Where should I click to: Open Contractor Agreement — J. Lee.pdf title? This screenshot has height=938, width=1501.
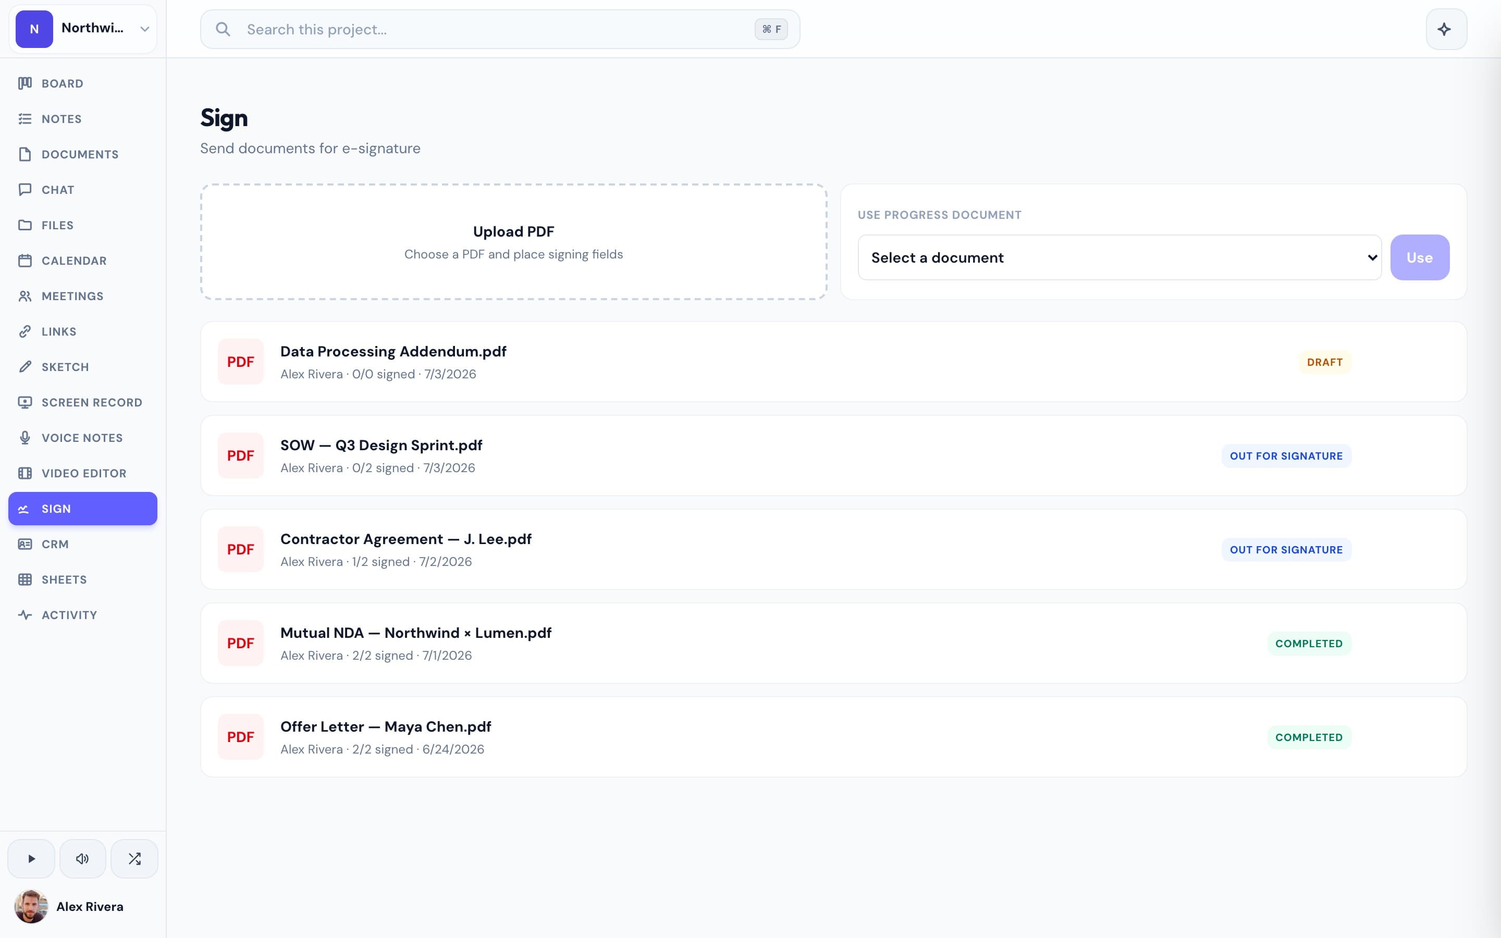click(x=405, y=539)
